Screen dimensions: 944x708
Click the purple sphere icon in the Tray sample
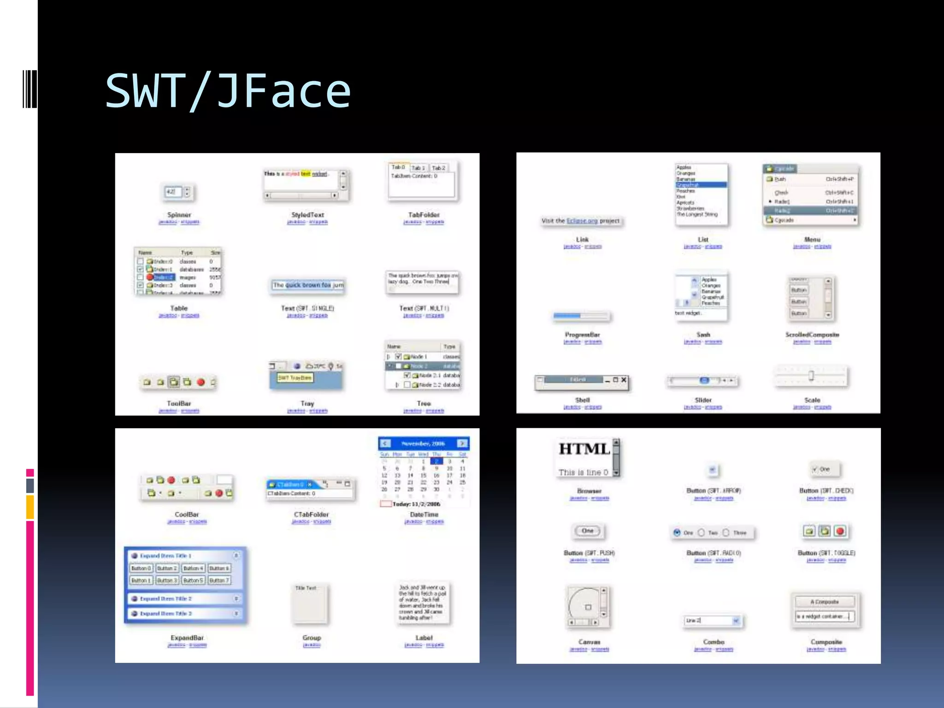[x=297, y=366]
